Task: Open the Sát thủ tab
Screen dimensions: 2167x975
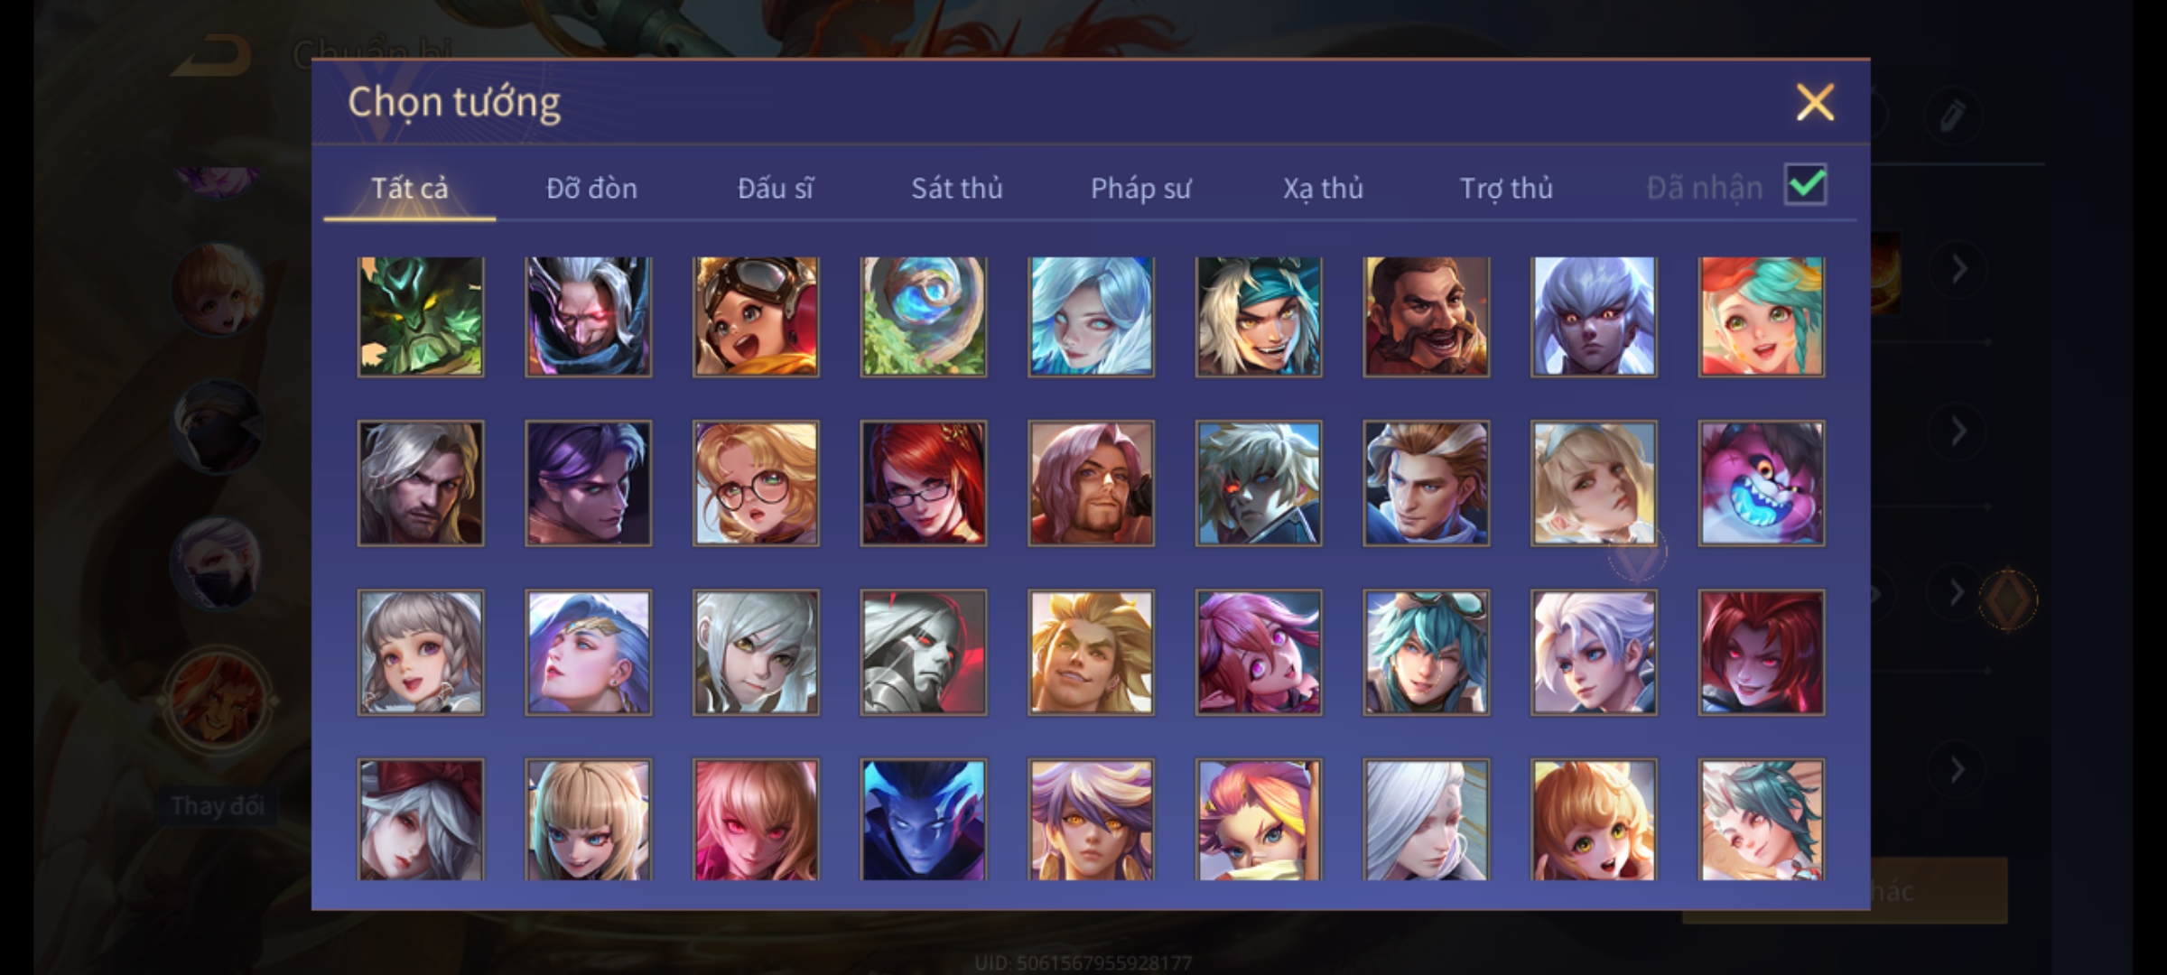Action: click(x=956, y=188)
